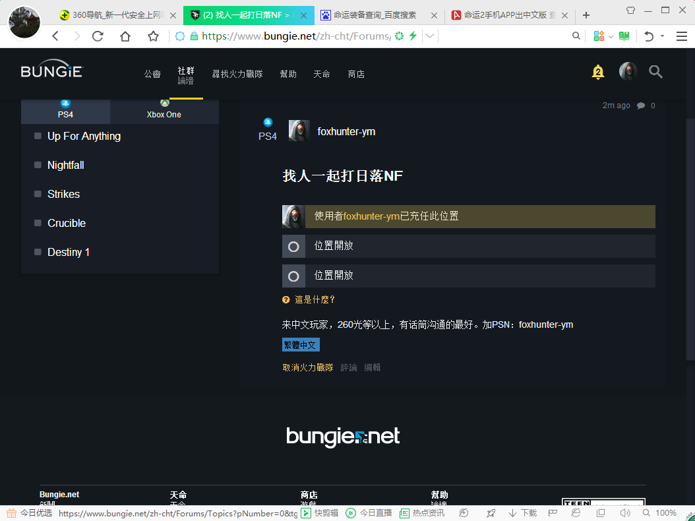Image resolution: width=695 pixels, height=521 pixels.
Task: Switch to the 360导航 tab
Action: pos(117,15)
